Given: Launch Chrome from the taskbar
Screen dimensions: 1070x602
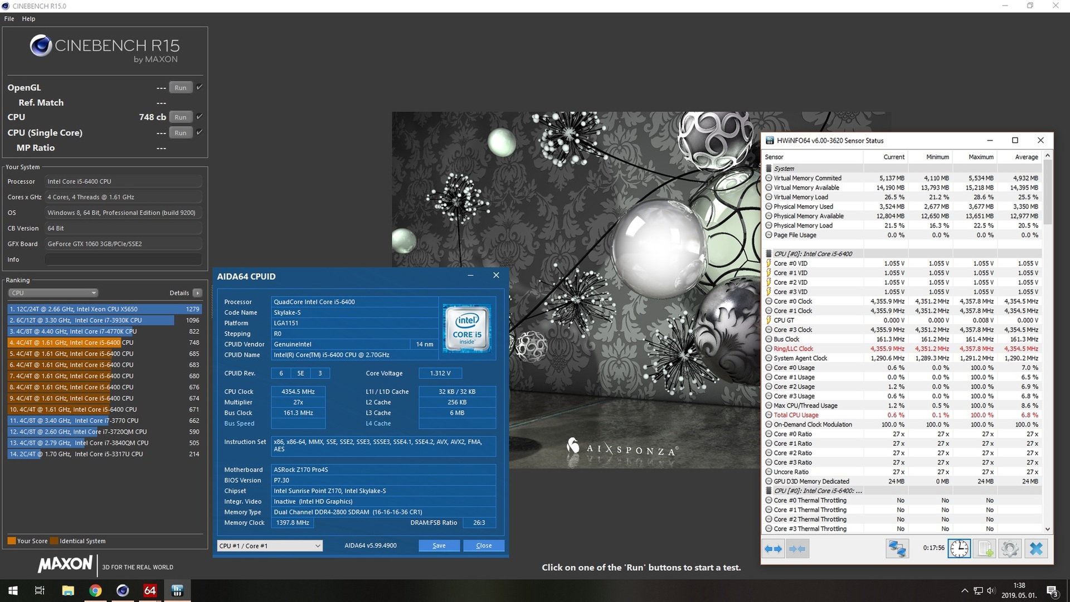Looking at the screenshot, I should click(x=95, y=590).
